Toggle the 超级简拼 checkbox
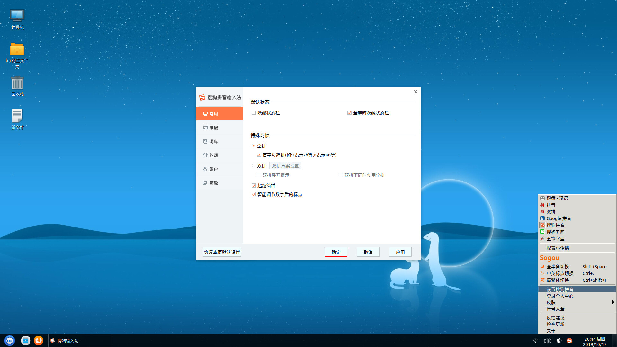The image size is (617, 347). 254,186
